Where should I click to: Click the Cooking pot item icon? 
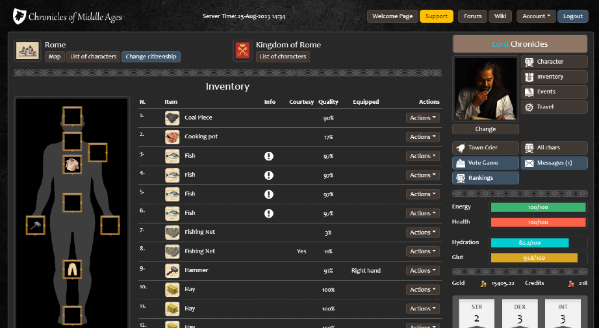tap(172, 137)
